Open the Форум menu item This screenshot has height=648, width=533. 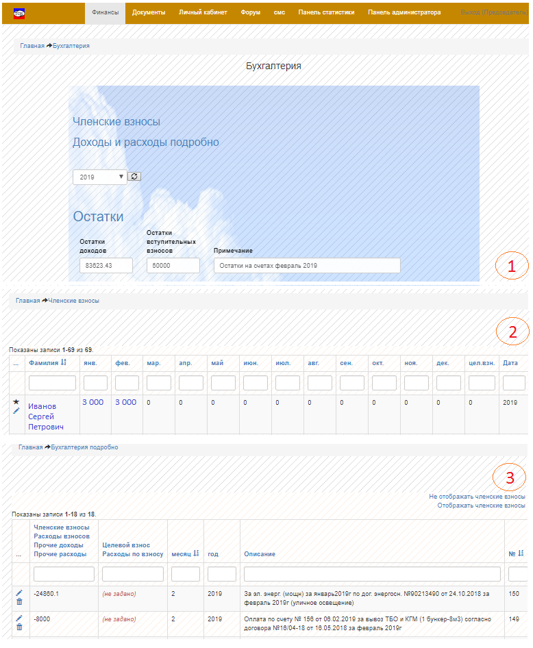click(x=250, y=12)
